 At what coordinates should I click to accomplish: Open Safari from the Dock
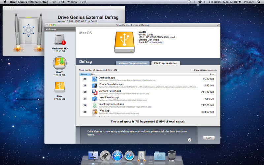pyautogui.click(x=129, y=156)
